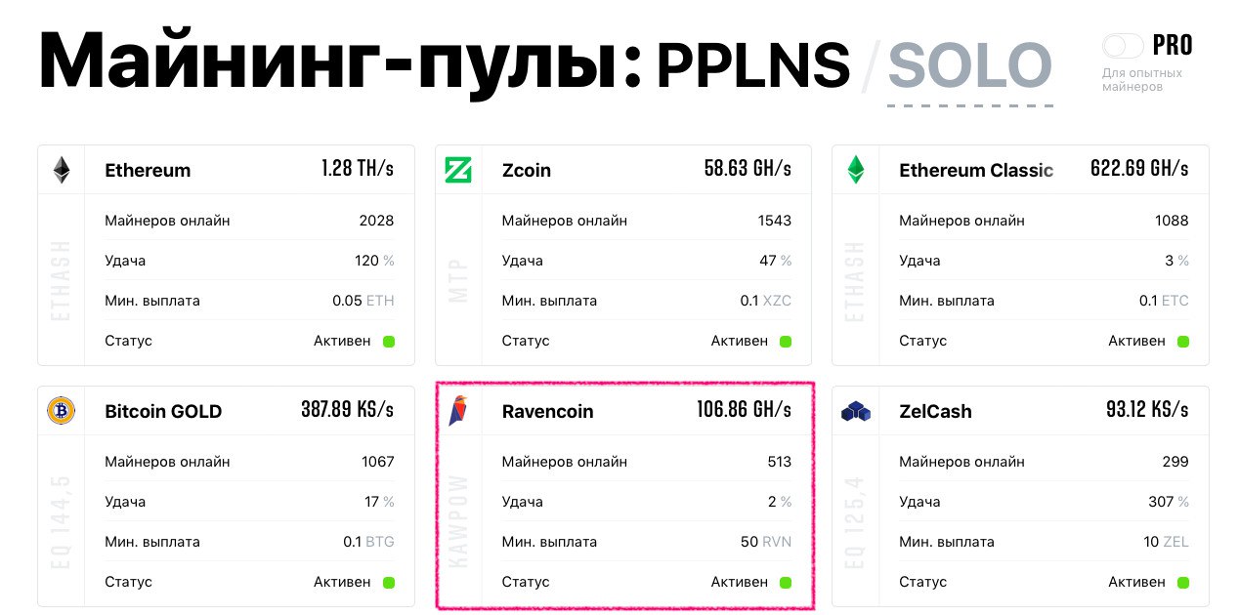Open the Zcoin pool link
Viewport: 1239px width, 615px height.
click(527, 170)
